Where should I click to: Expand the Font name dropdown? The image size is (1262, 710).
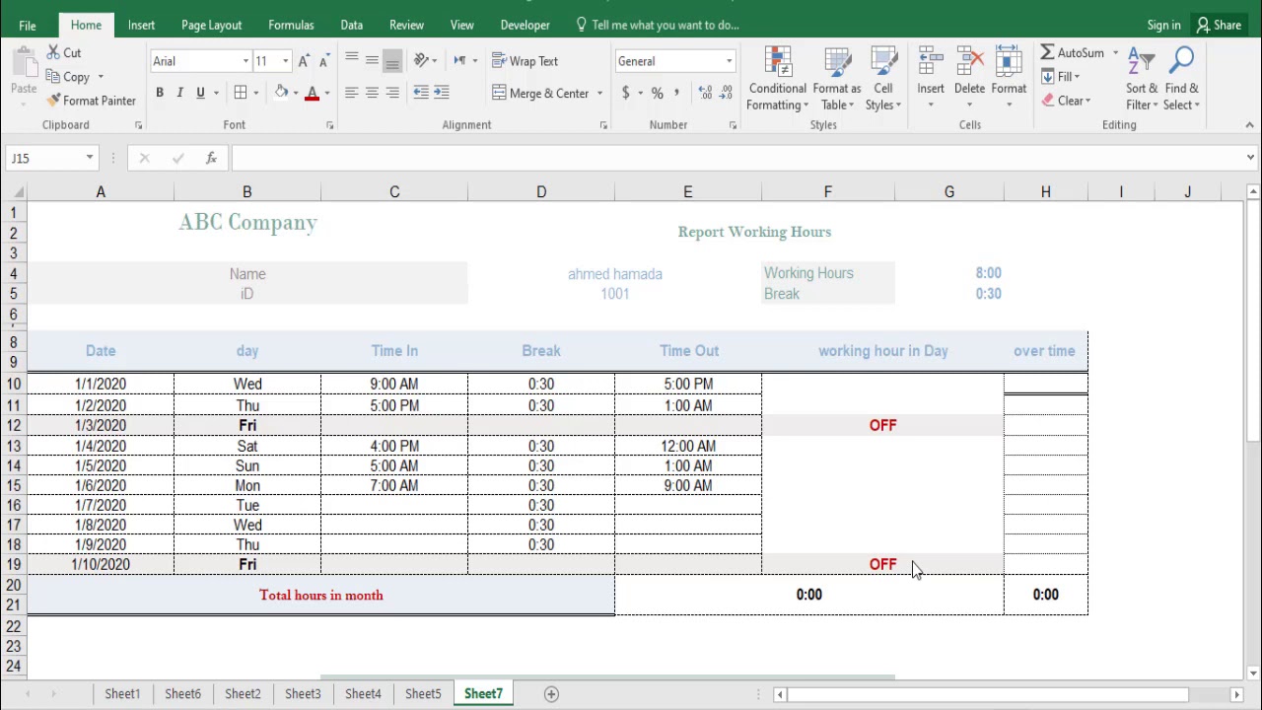tap(245, 61)
